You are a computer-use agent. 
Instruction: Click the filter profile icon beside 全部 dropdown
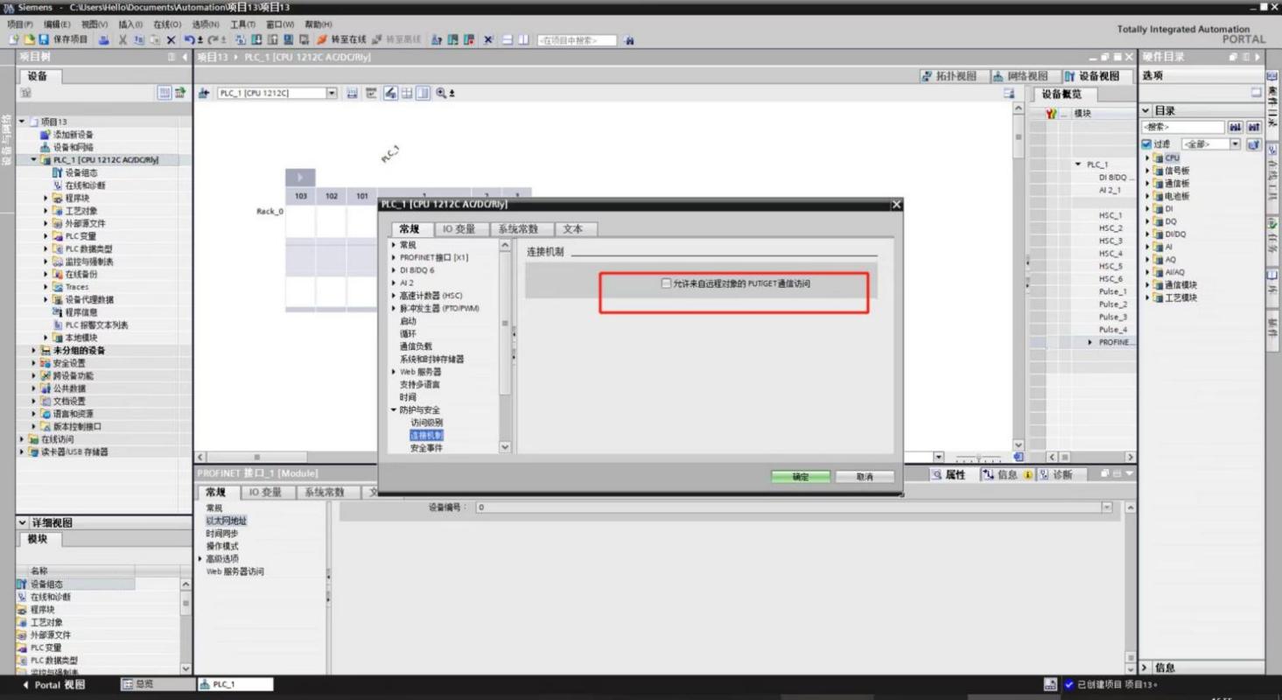point(1254,143)
